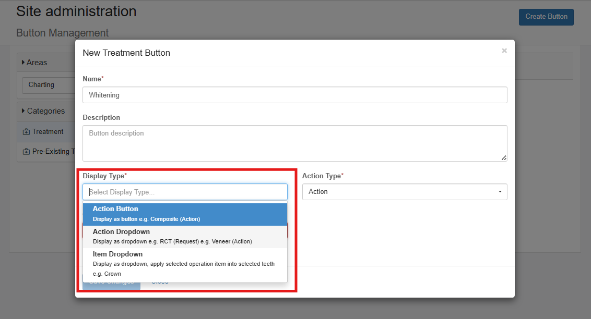591x319 pixels.
Task: Expand the Categories section triangle
Action: click(x=23, y=111)
